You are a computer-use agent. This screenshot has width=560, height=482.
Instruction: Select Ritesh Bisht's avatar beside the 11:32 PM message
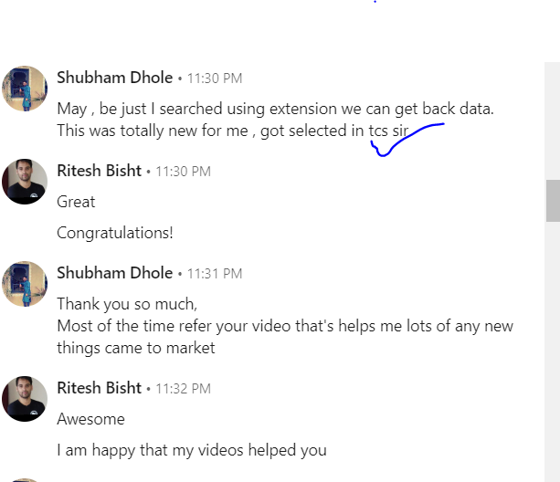[26, 398]
